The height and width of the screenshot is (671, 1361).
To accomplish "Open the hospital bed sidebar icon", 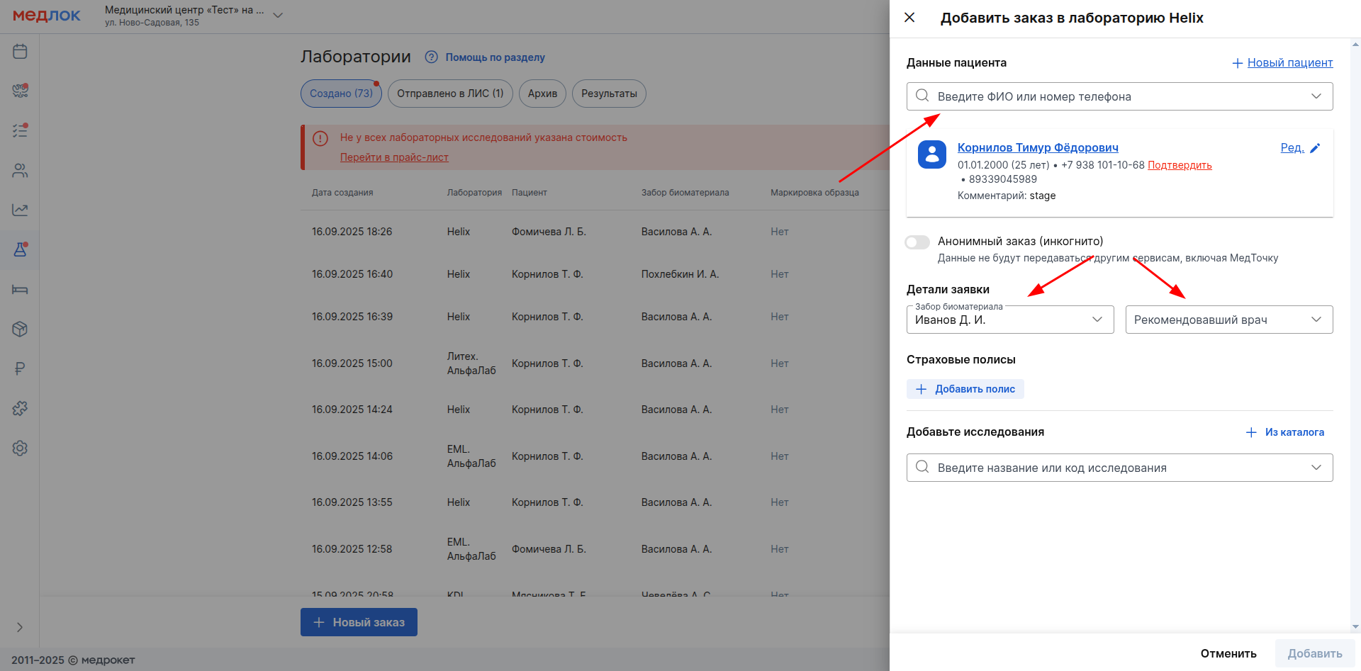I will [x=20, y=289].
